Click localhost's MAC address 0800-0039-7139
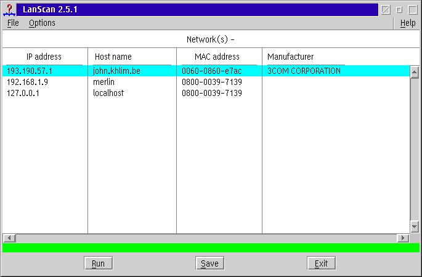This screenshot has height=277, width=422. pos(212,93)
